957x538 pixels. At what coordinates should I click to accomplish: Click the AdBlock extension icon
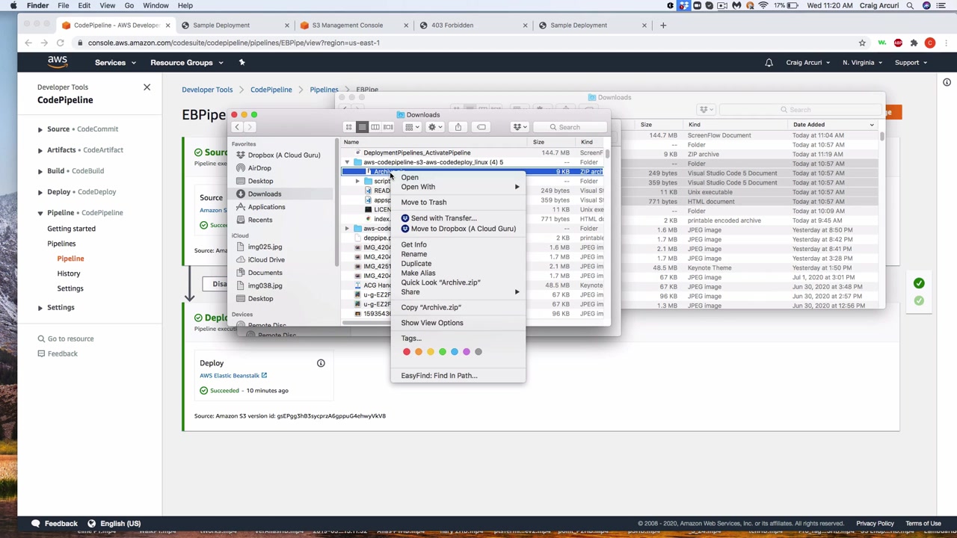898,43
